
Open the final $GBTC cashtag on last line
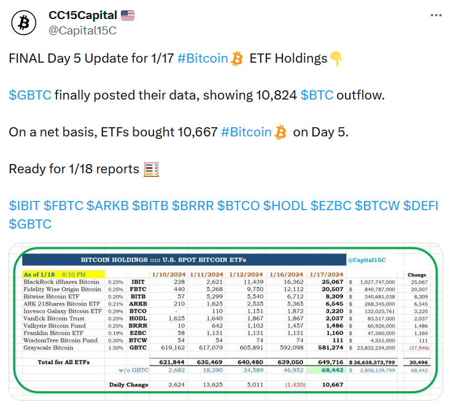[30, 224]
